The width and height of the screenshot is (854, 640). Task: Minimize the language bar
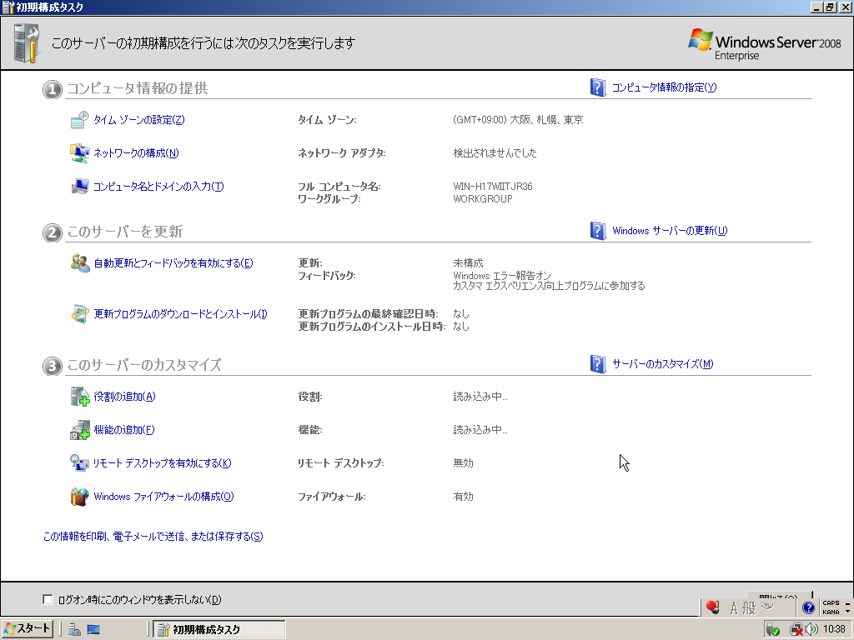(x=847, y=603)
